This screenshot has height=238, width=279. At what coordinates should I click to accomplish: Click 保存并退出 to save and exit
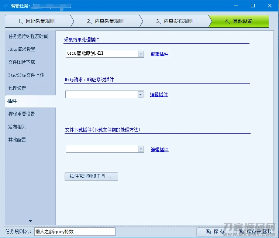click(255, 232)
